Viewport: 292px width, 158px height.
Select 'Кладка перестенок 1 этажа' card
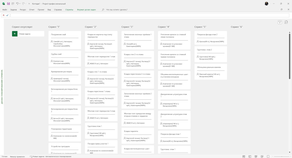101,97
